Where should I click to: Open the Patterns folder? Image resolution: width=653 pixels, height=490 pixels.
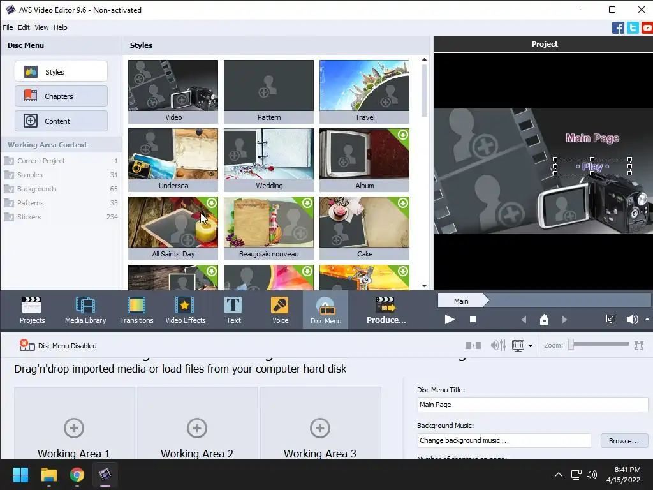pos(61,203)
